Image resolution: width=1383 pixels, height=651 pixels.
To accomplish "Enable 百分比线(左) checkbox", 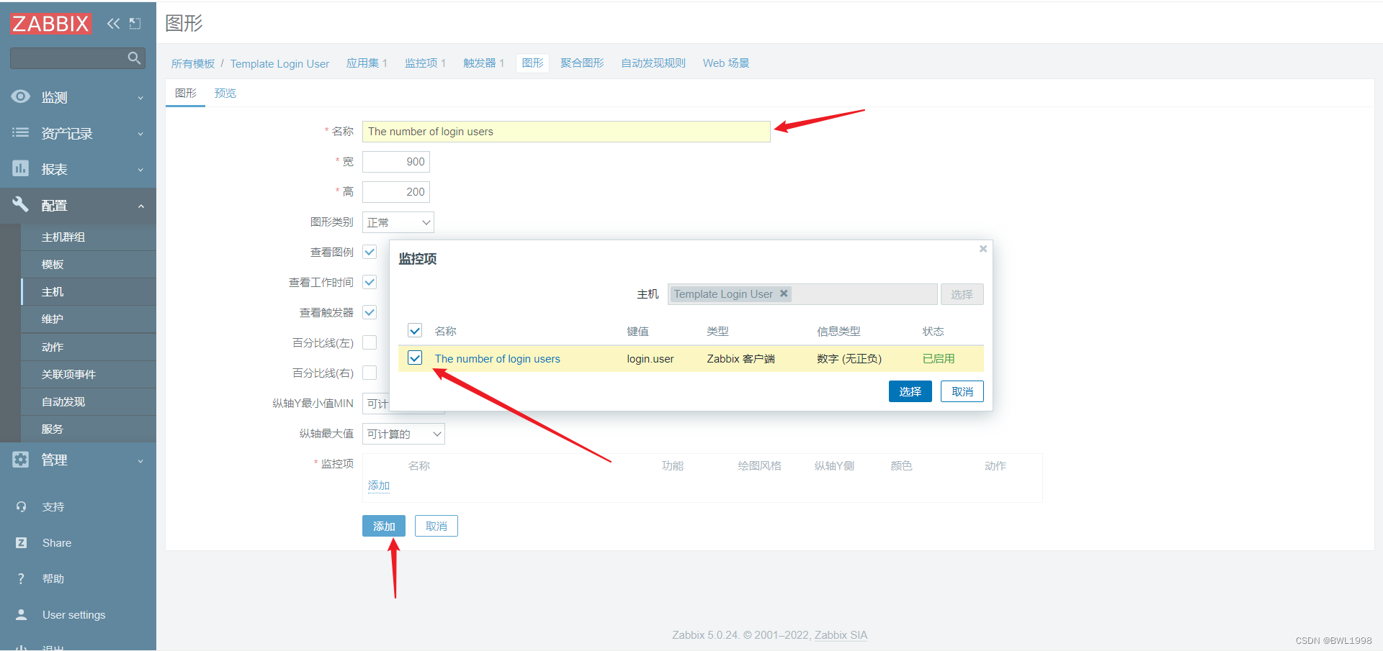I will 370,342.
